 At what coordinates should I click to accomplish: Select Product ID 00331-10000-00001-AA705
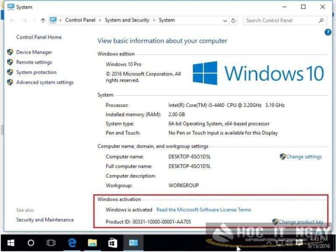point(162,222)
